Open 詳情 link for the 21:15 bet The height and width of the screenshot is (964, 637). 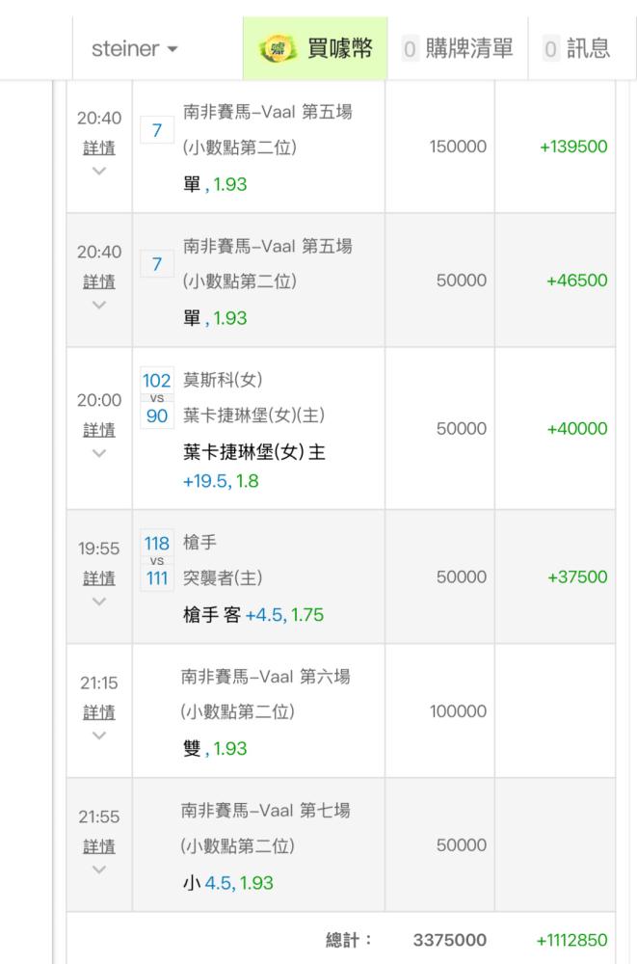click(99, 712)
